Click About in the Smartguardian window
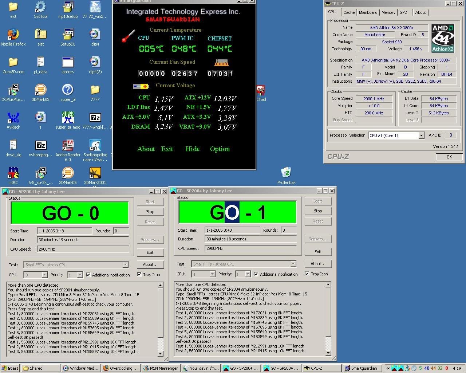 click(x=146, y=149)
